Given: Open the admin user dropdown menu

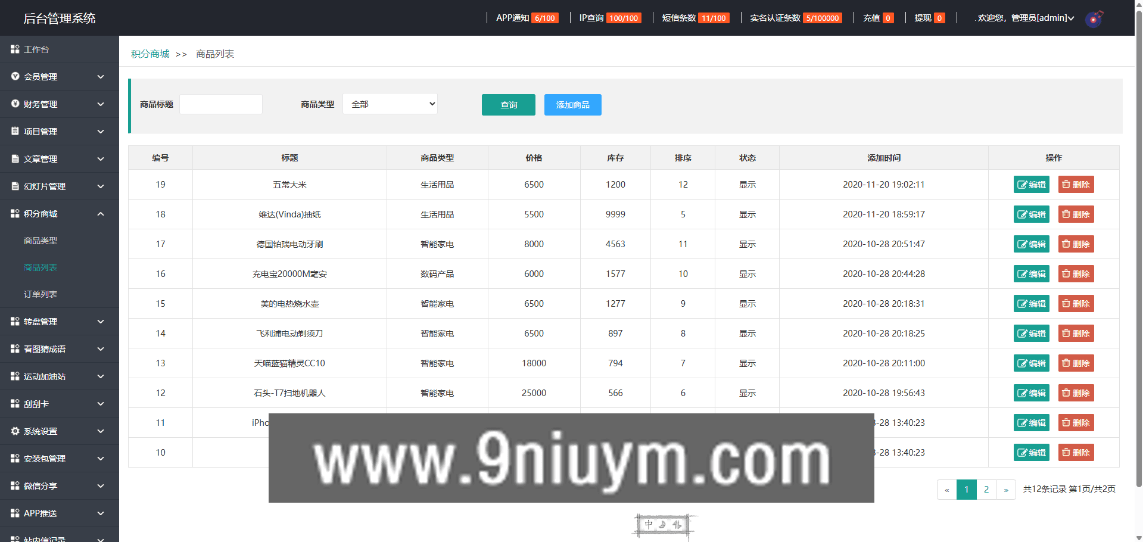Looking at the screenshot, I should point(1026,18).
